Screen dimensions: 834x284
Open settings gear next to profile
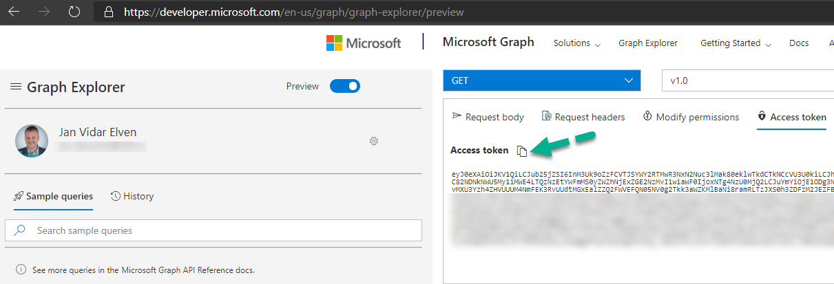pos(374,141)
